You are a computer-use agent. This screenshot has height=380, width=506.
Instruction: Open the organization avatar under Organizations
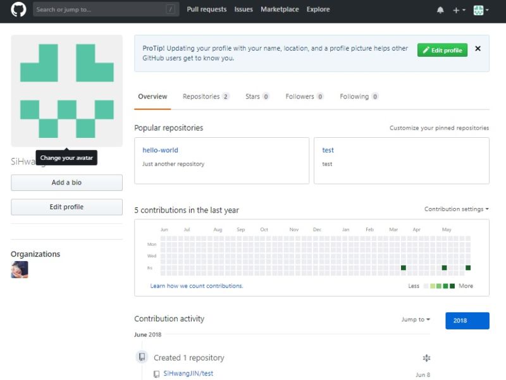coord(18,269)
